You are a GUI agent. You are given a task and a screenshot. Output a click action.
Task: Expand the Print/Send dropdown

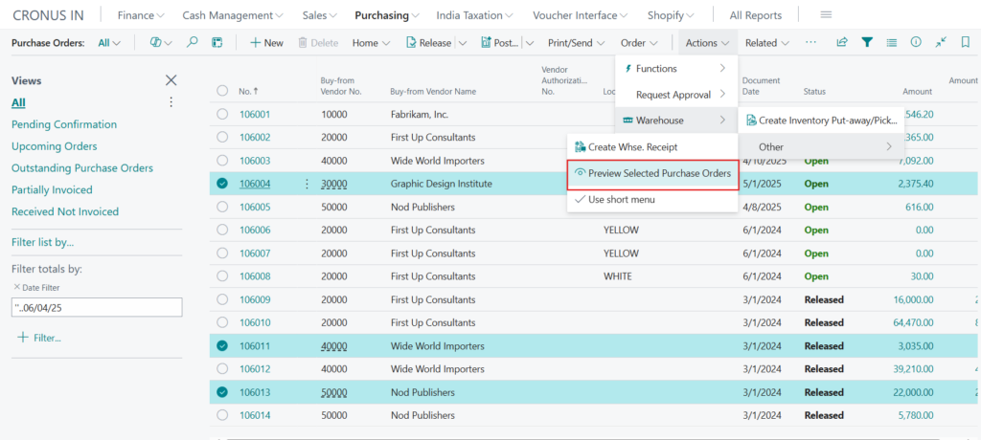point(576,43)
